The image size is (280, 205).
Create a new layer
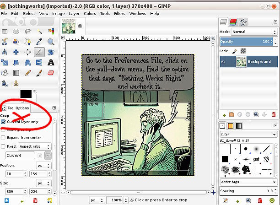pos(224,115)
